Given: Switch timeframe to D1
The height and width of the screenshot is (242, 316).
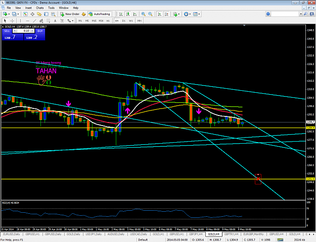Looking at the screenshot, I should click(x=124, y=21).
